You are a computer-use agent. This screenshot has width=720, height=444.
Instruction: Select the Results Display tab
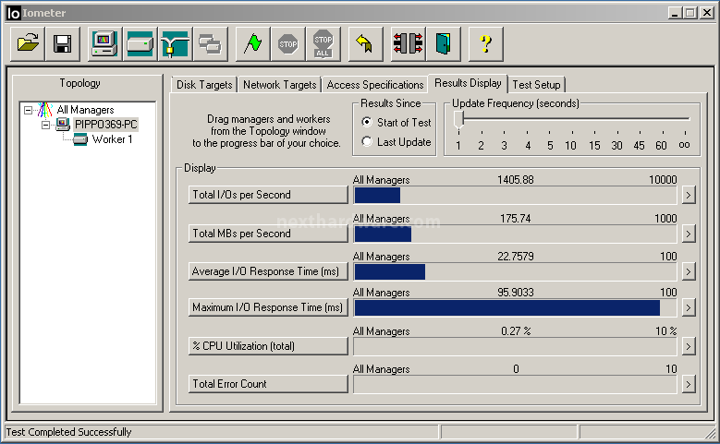468,83
